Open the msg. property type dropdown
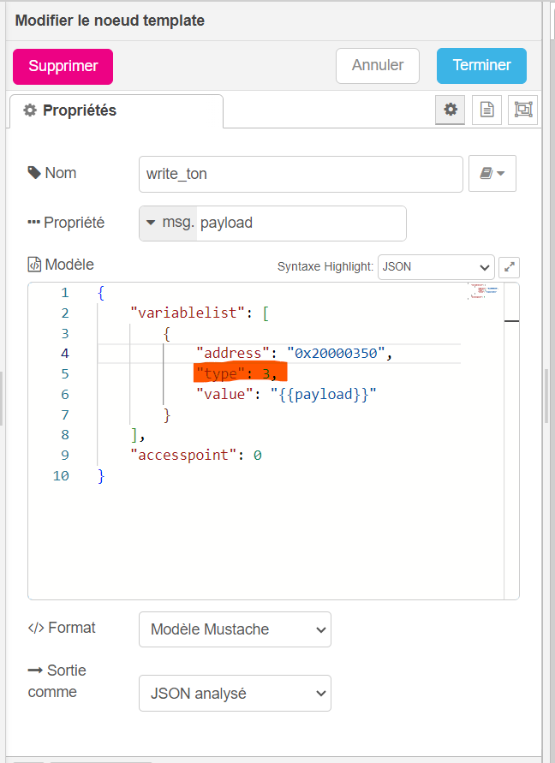Image resolution: width=555 pixels, height=763 pixels. tap(168, 223)
